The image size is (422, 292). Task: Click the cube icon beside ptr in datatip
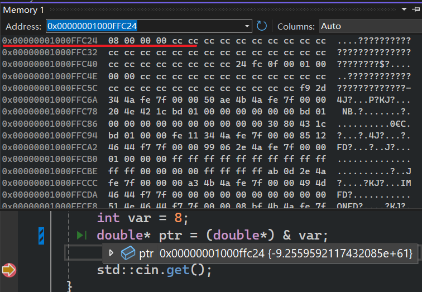tap(128, 253)
